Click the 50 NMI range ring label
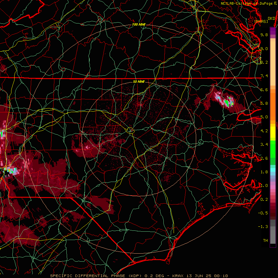This screenshot has height=278, width=278. click(x=139, y=82)
